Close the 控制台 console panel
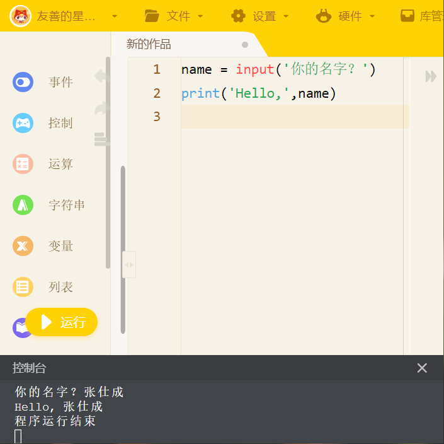Image resolution: width=444 pixels, height=444 pixels. (x=422, y=368)
